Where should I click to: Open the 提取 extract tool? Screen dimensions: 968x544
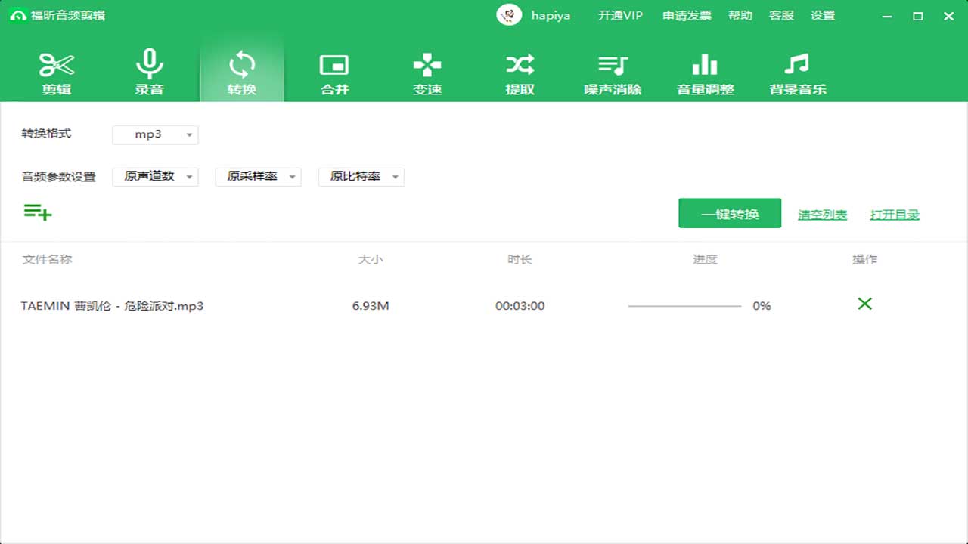(x=520, y=73)
